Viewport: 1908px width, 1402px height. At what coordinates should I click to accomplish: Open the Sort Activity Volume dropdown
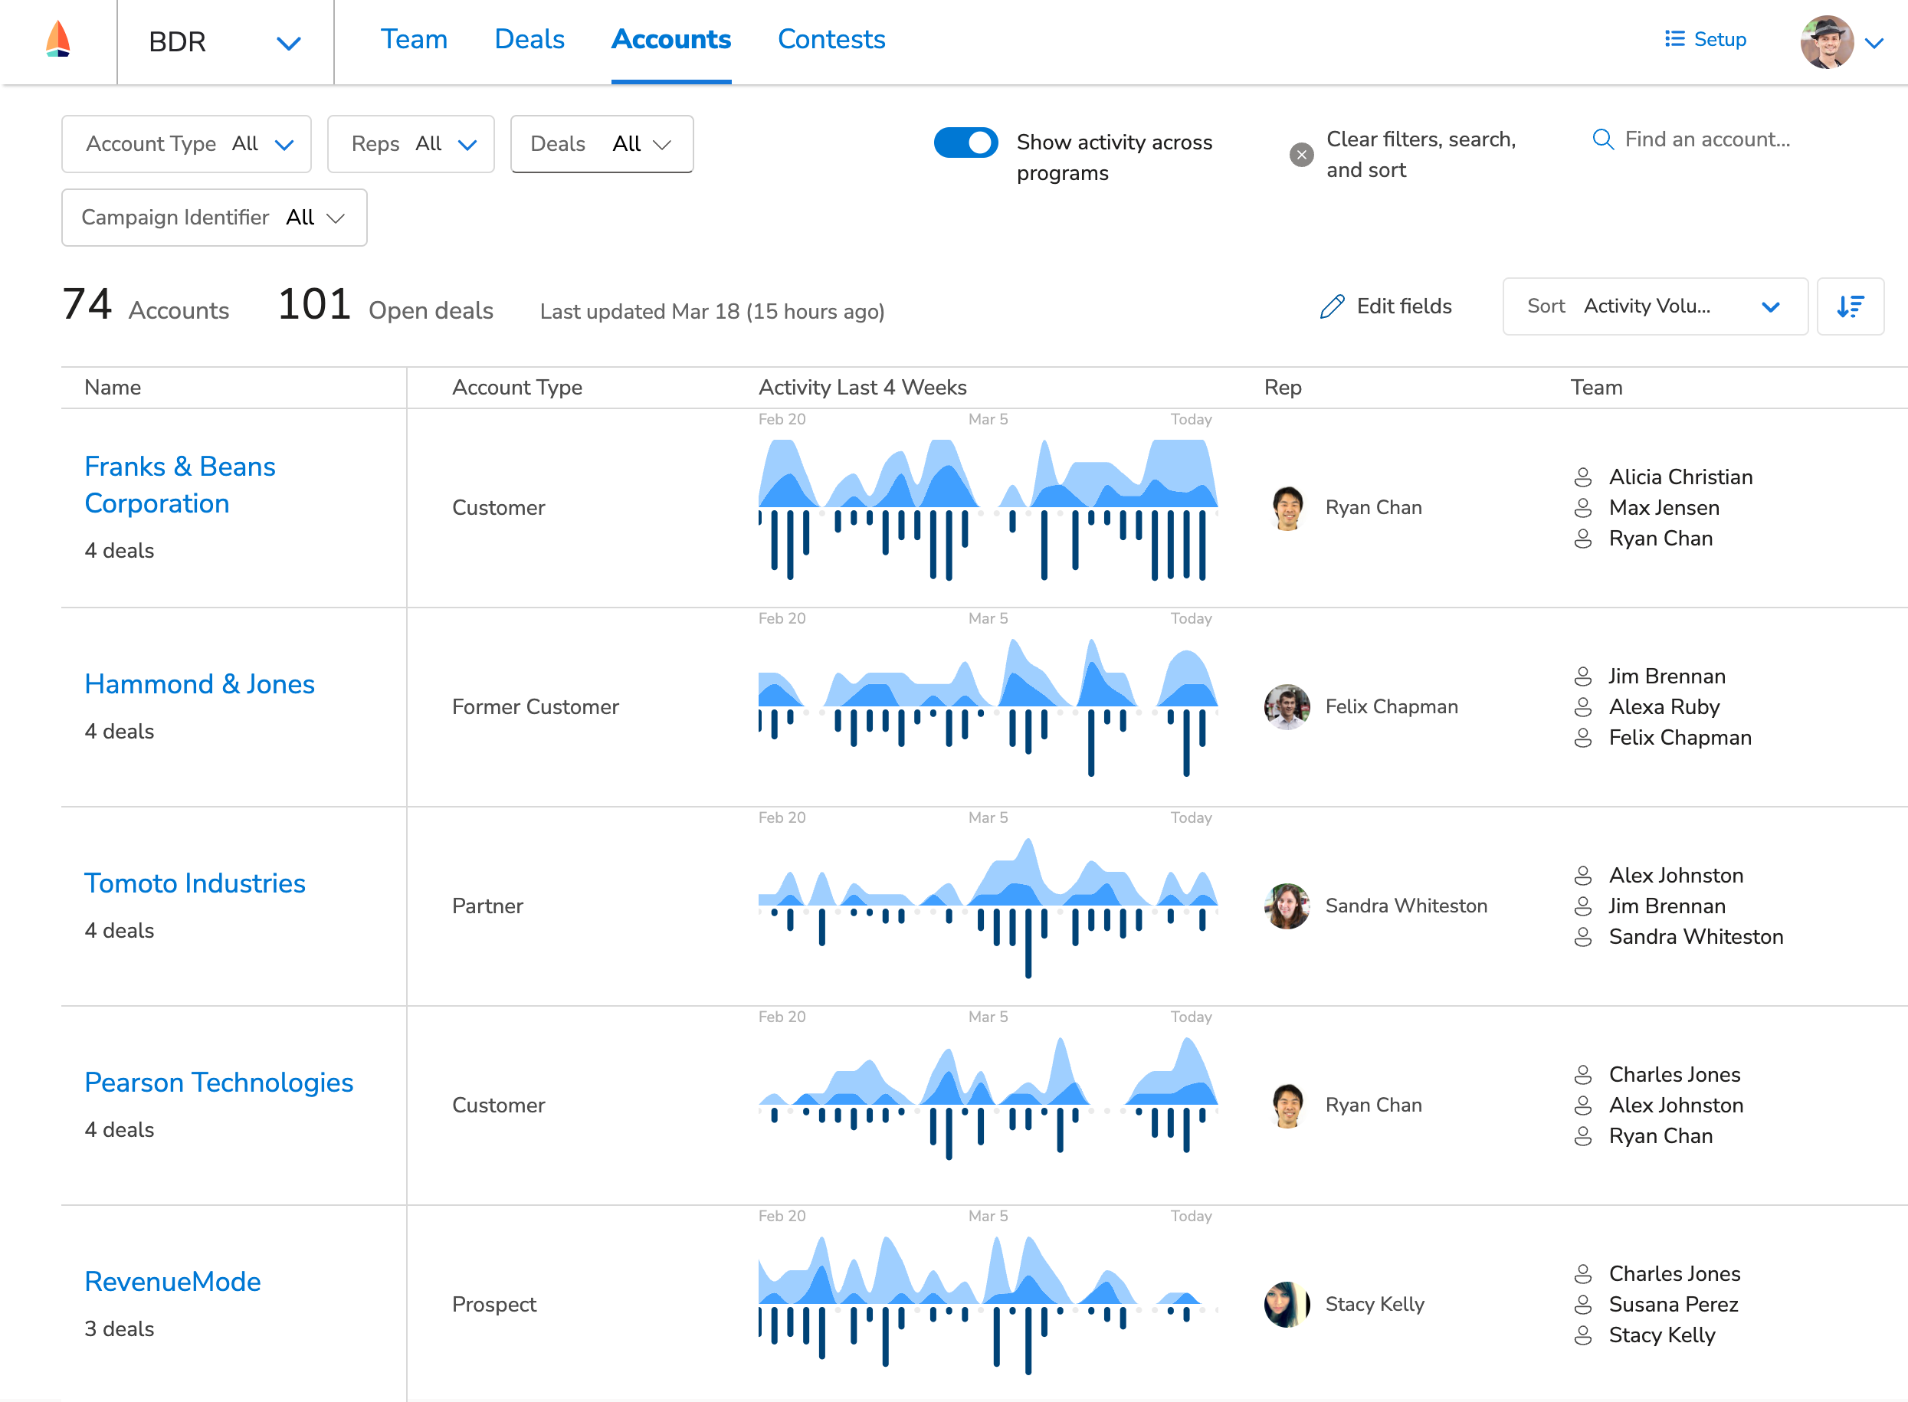point(1655,306)
